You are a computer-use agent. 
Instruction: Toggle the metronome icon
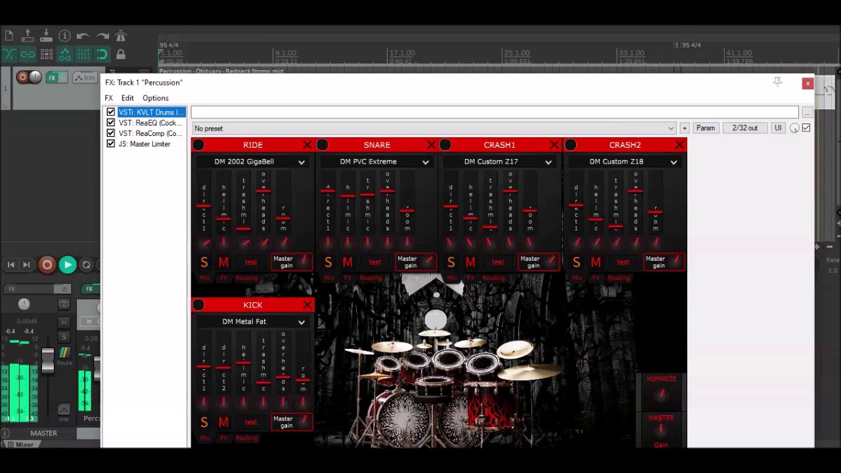120,35
